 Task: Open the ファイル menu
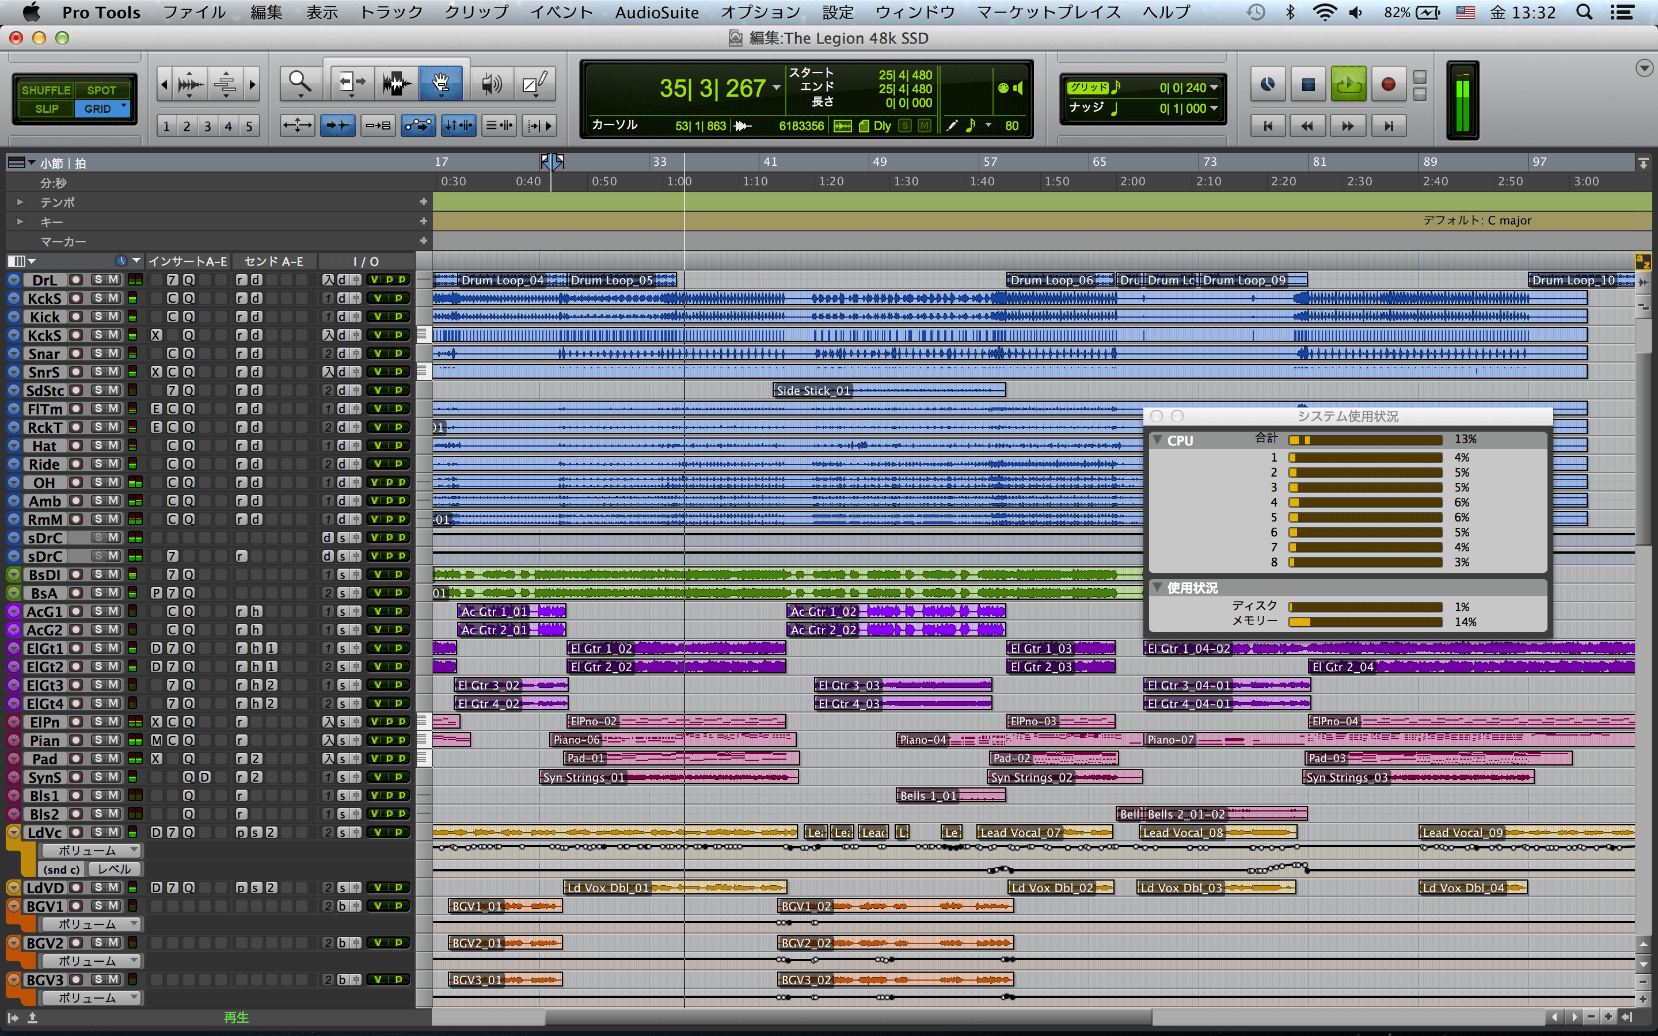[x=194, y=12]
